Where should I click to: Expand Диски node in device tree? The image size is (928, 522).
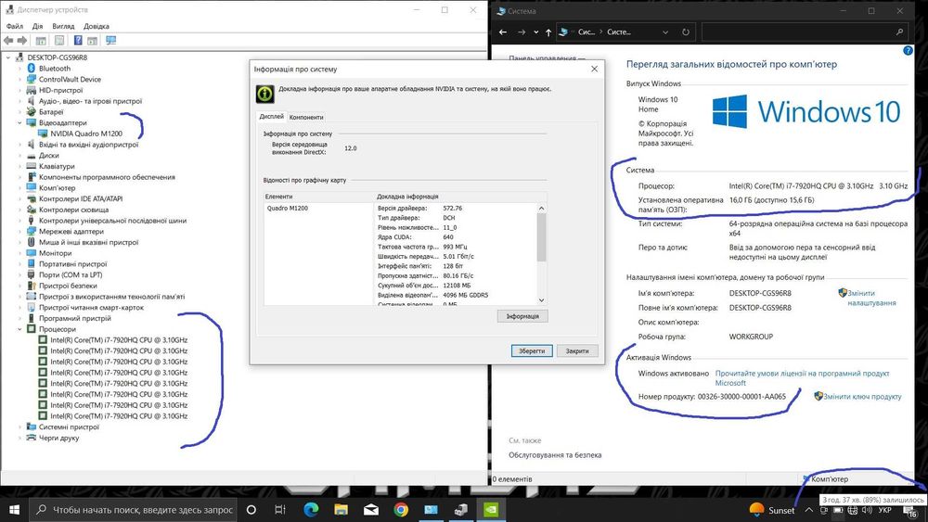click(x=19, y=156)
